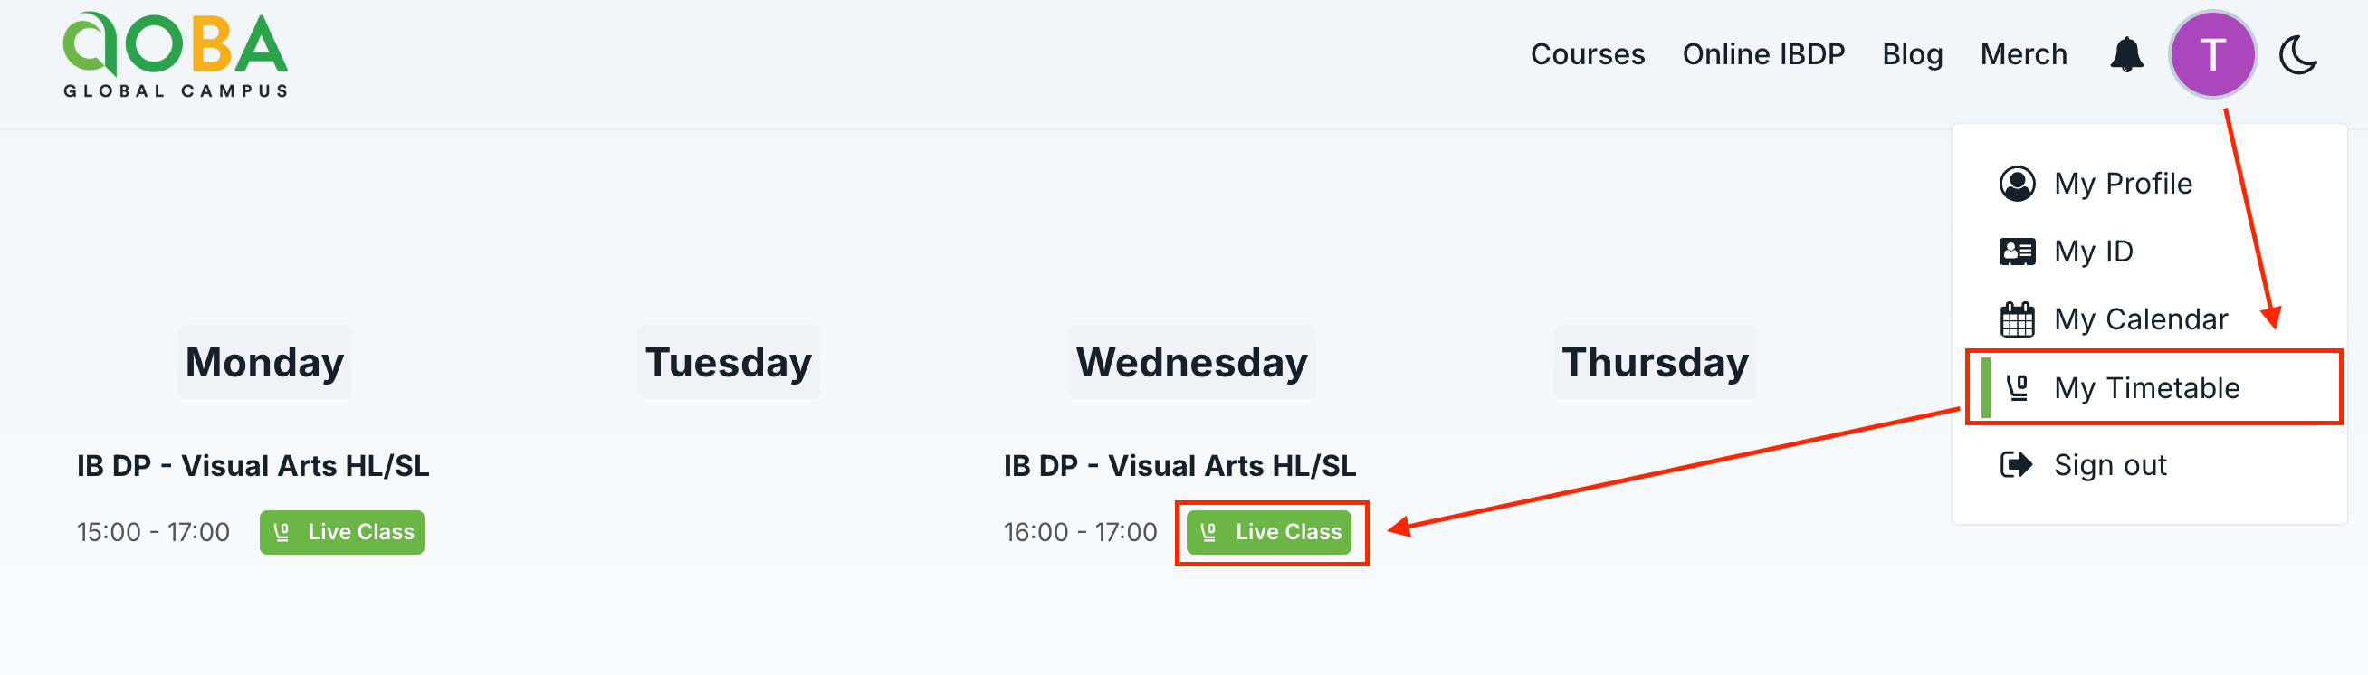Click Monday's IB DP Visual Arts course title
The height and width of the screenshot is (675, 2368).
pos(253,466)
